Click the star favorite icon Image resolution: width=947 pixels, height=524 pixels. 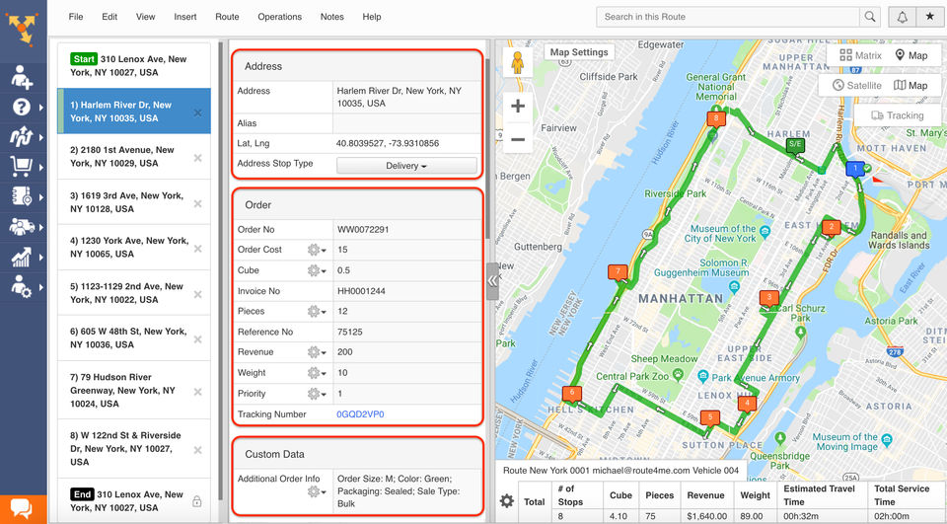(x=930, y=17)
